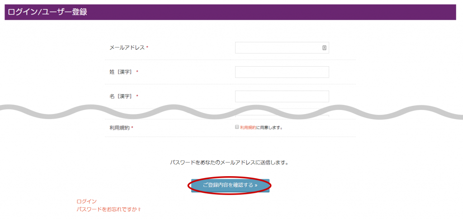Click the red asterisk beside メールアドレス
463x219 pixels.
click(147, 48)
